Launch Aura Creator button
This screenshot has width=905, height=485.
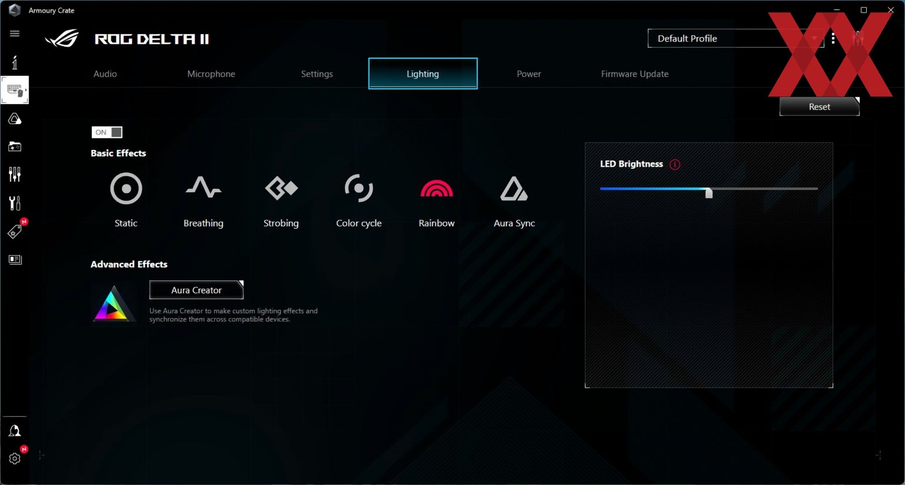[196, 290]
